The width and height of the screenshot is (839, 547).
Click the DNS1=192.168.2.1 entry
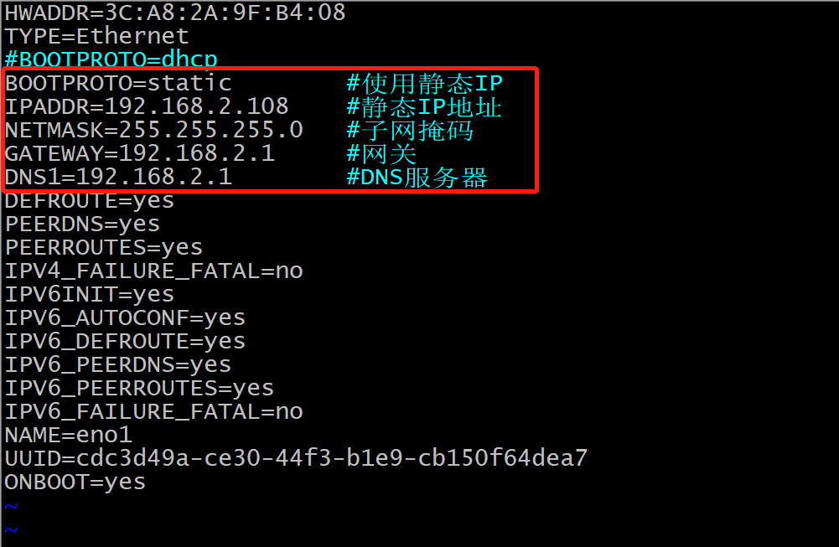(x=118, y=178)
